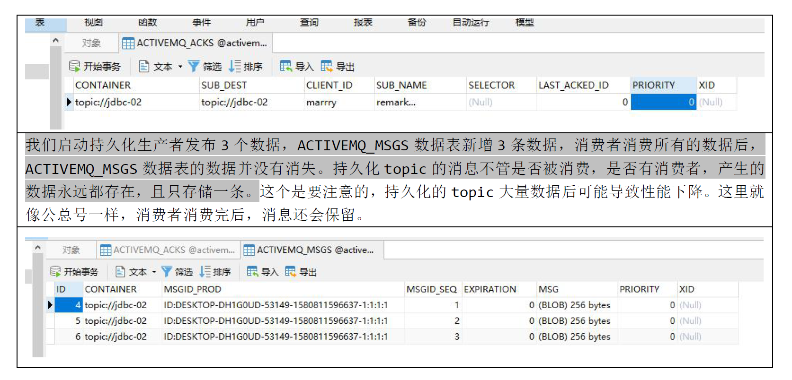Click the SELECTOR column header
792x380 pixels.
[502, 85]
